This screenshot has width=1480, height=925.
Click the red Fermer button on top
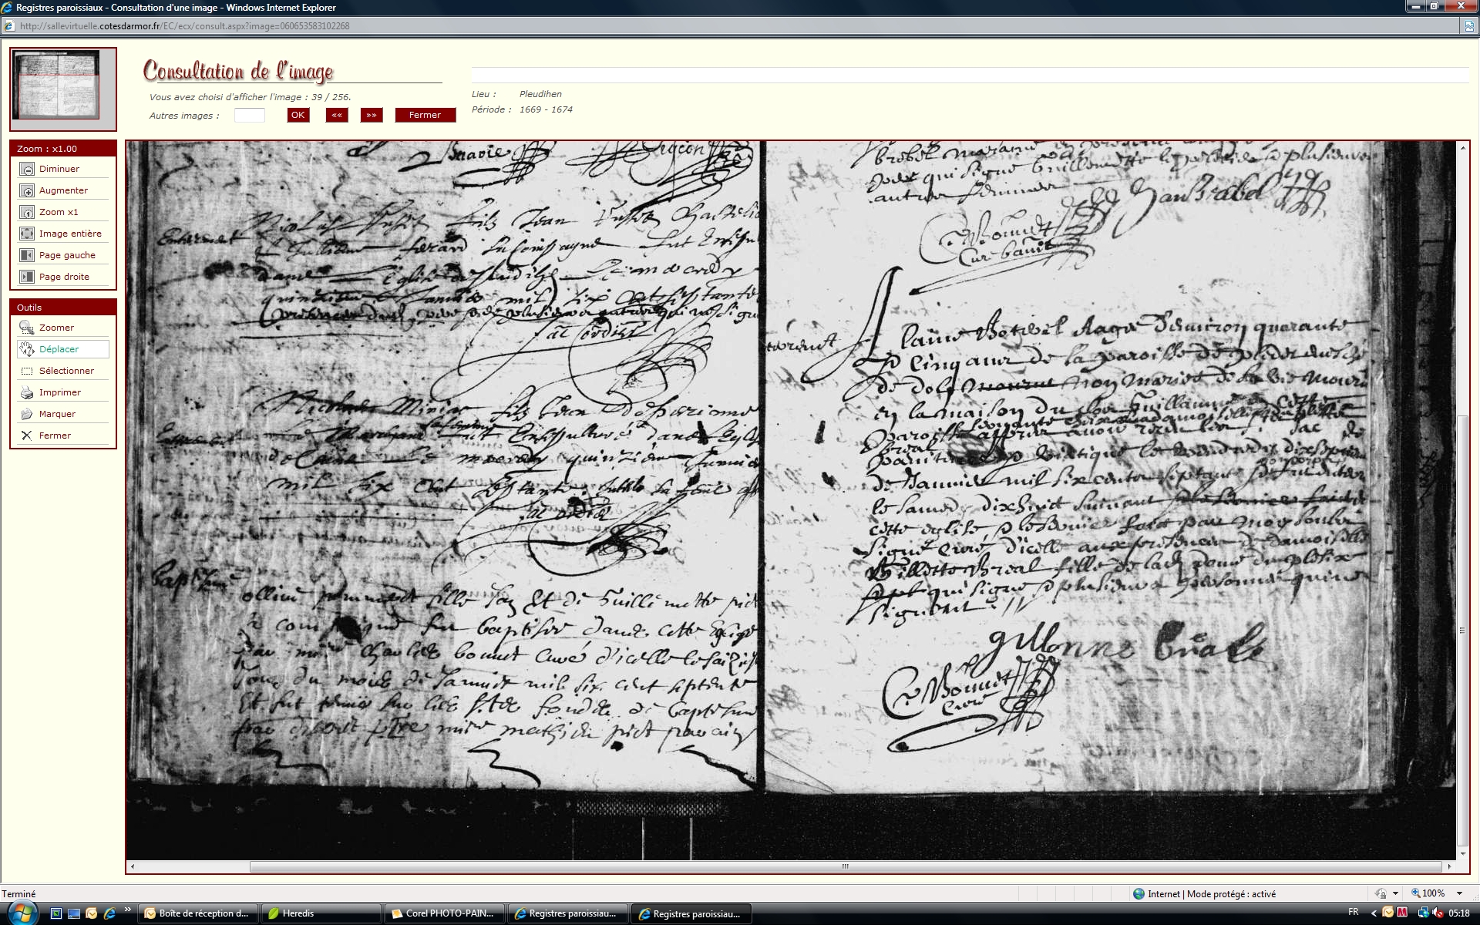tap(425, 115)
